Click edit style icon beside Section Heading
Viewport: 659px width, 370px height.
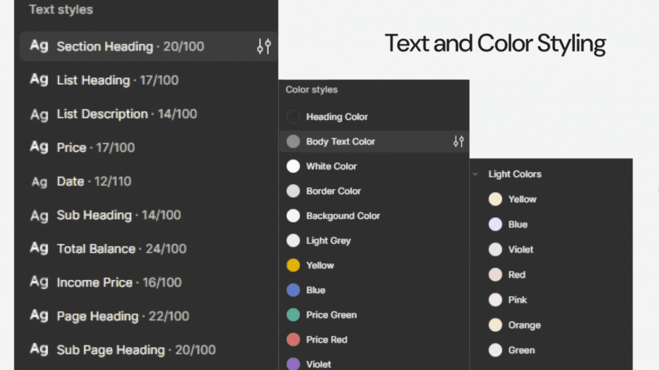coord(264,46)
